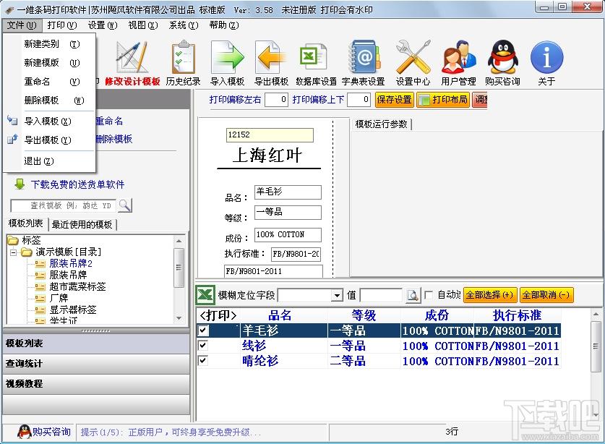This screenshot has height=444, width=605.
Task: Click the 厂牌 template icon
Action: [x=40, y=298]
